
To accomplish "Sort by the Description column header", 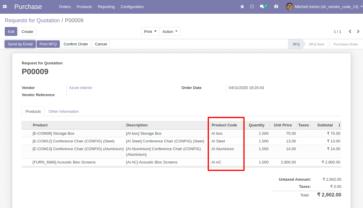I will pos(168,125).
